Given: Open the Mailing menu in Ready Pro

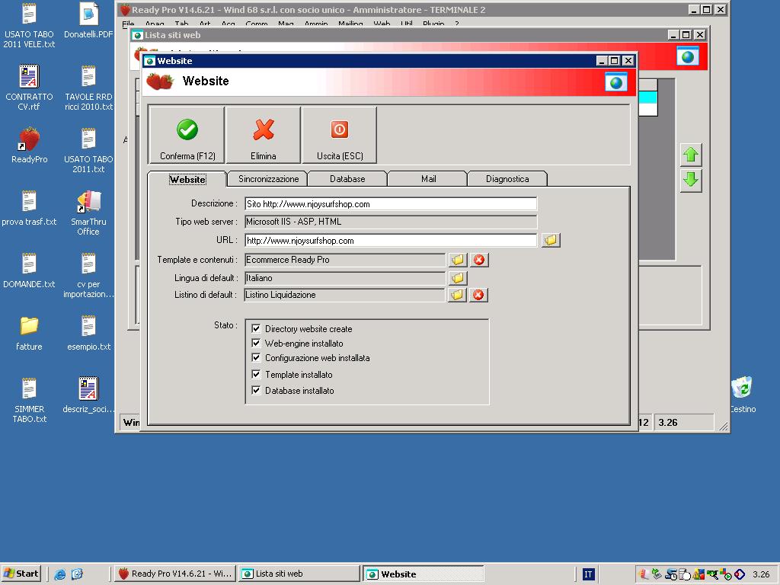Looking at the screenshot, I should click(350, 24).
